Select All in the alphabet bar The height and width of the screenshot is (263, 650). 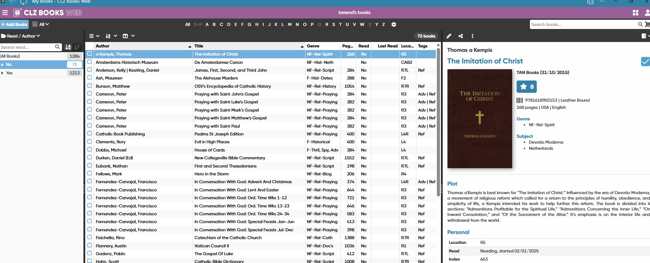187,25
